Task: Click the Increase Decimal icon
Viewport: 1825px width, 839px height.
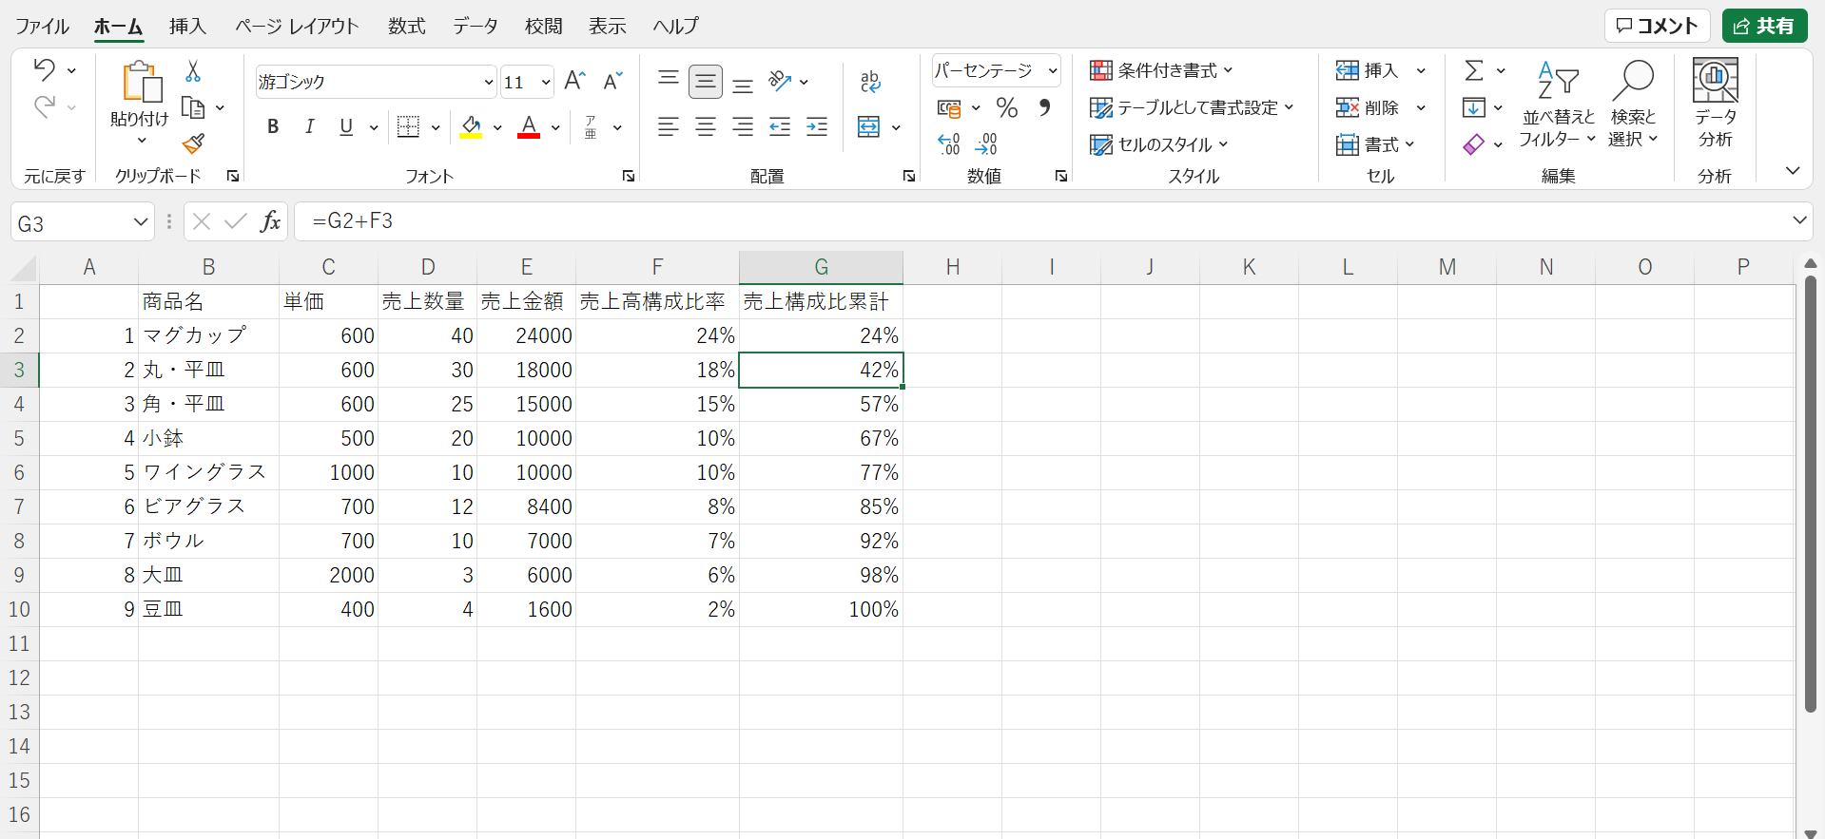Action: click(x=948, y=144)
